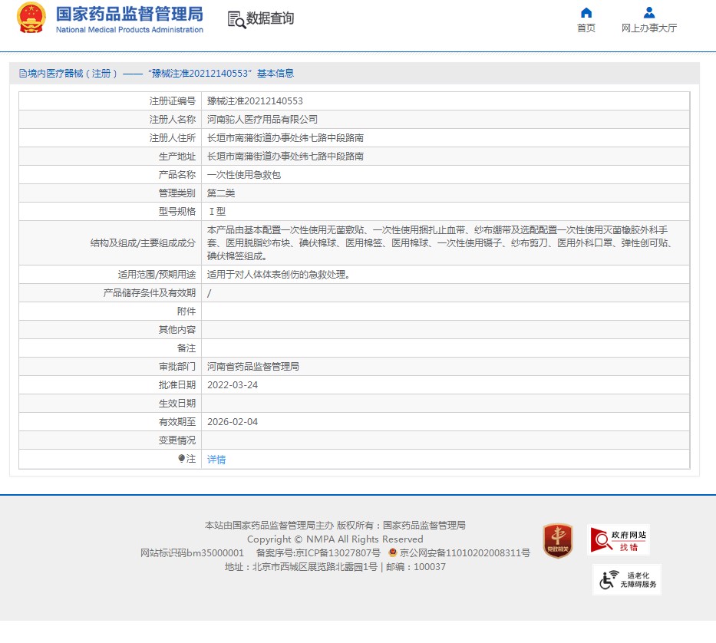Screen dimensions: 716x643
Task: Click the 生产地址 address value
Action: point(285,157)
